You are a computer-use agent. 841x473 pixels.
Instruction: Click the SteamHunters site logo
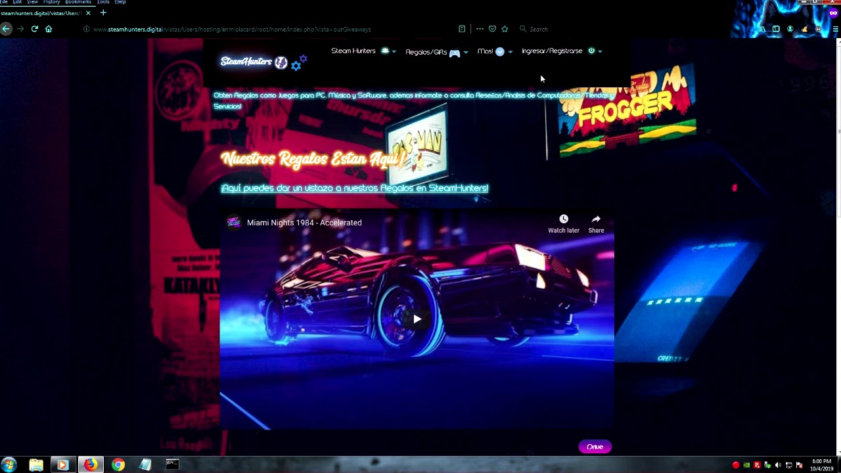(x=254, y=62)
